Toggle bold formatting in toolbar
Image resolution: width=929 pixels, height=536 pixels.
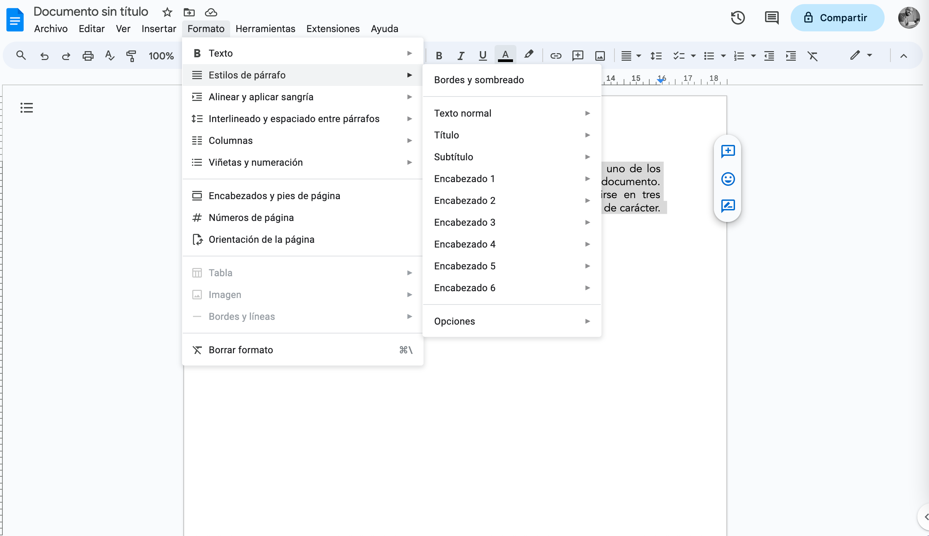coord(439,56)
